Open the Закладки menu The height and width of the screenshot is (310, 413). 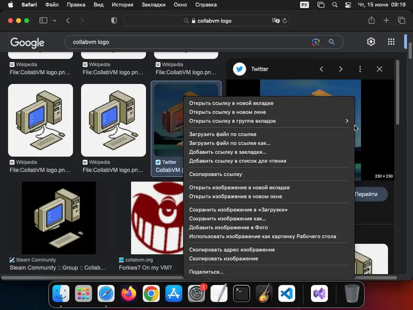[x=154, y=5]
